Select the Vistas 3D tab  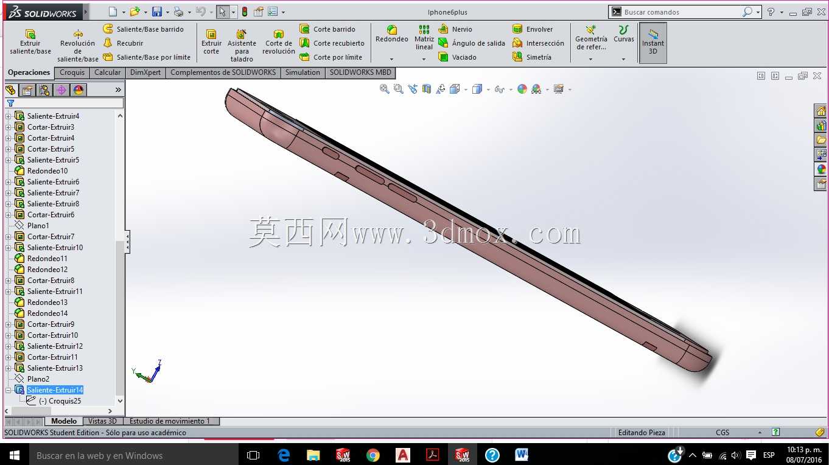pyautogui.click(x=102, y=421)
